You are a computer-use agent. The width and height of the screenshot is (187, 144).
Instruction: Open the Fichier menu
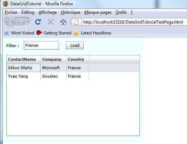11,12
